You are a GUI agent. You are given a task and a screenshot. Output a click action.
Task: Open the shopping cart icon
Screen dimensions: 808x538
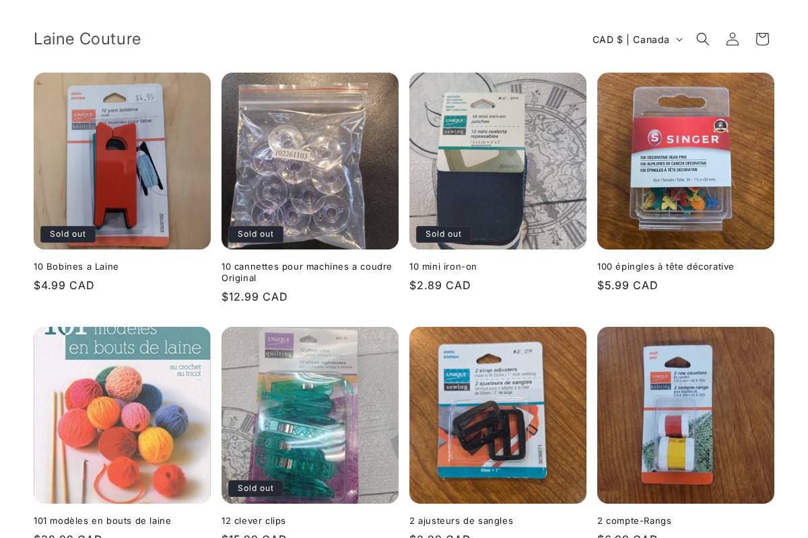coord(762,39)
